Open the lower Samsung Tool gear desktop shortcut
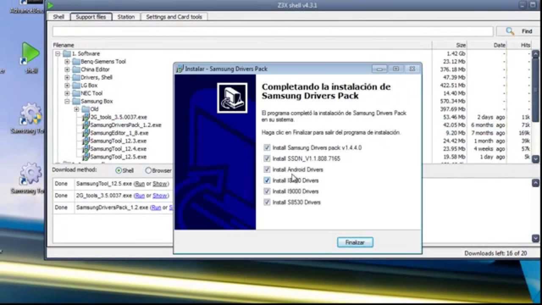The height and width of the screenshot is (305, 542). pos(31,175)
